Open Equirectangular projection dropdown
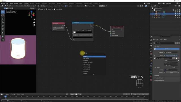This screenshot has width=181, height=102. pos(171,63)
